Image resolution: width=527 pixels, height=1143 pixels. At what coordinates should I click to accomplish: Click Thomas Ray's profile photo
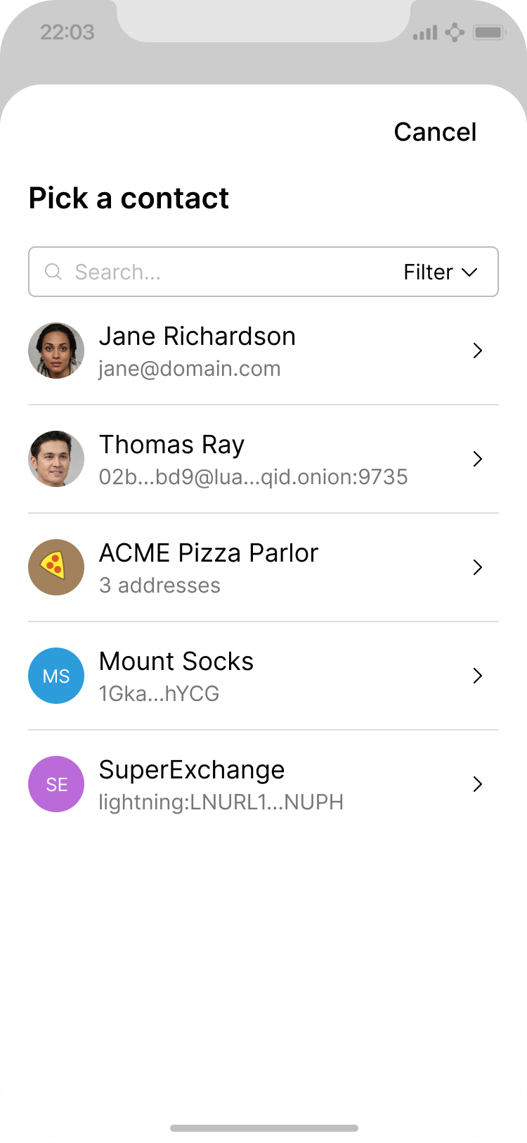(56, 459)
